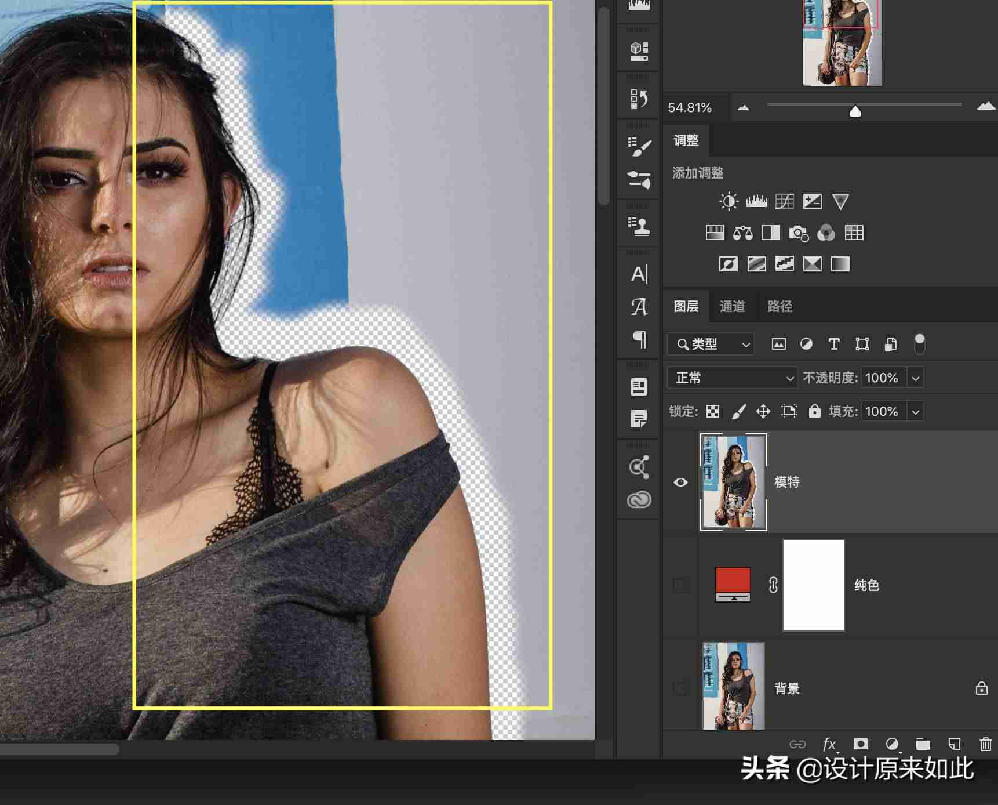Image resolution: width=998 pixels, height=805 pixels.
Task: Add a Levels adjustment
Action: [x=756, y=201]
